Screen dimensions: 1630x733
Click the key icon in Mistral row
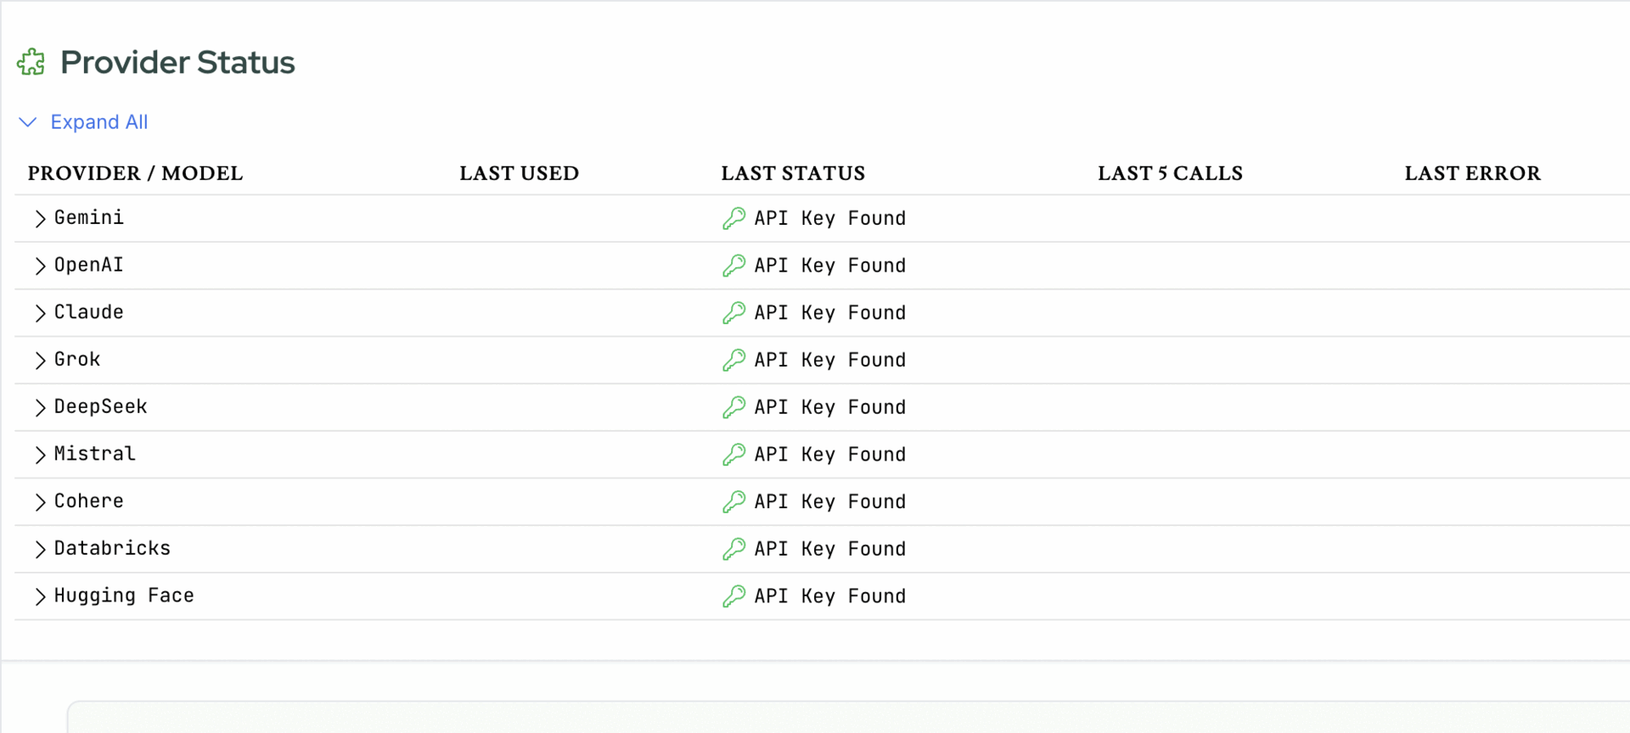tap(734, 455)
